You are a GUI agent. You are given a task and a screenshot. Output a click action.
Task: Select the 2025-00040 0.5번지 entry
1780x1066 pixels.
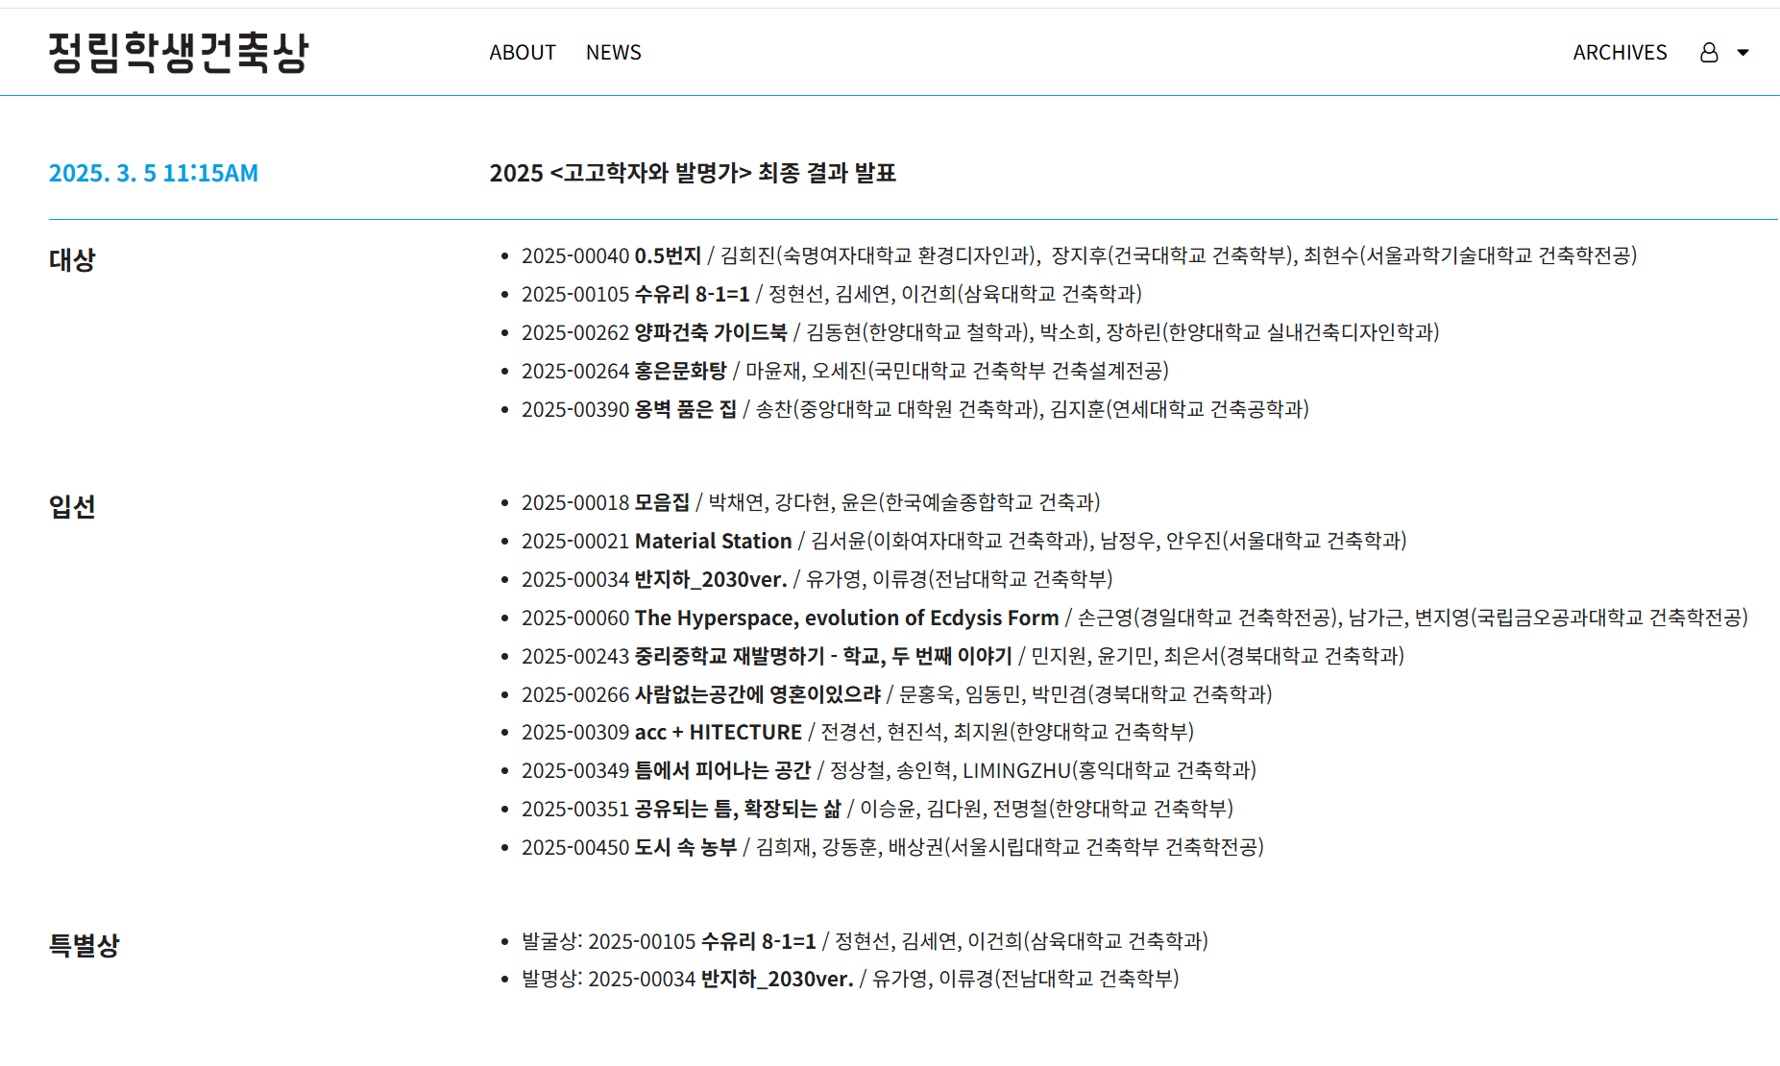click(1080, 255)
